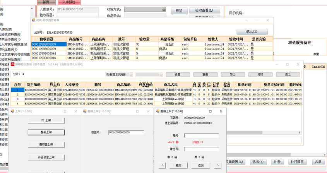The height and width of the screenshot is (173, 327).
Task: Click the next arrow button in 整箱上架 dialog
Action: (218, 165)
